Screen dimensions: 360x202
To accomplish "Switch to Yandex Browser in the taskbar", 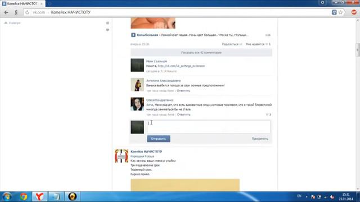I will [40, 196].
